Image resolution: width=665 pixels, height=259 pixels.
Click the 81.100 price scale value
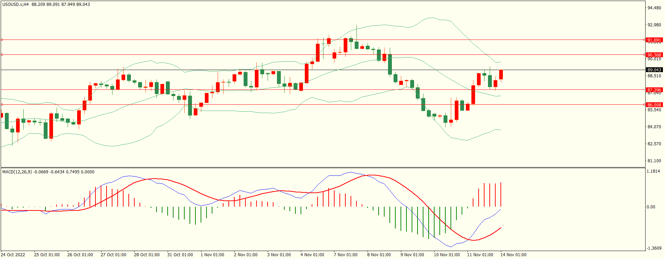(x=654, y=161)
